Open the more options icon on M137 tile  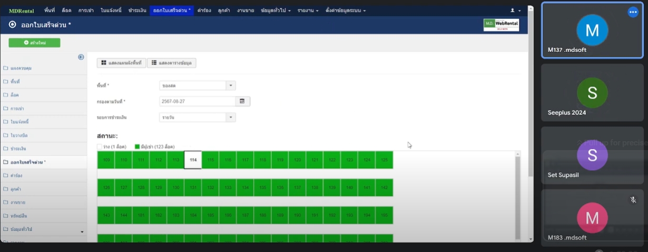[x=633, y=13]
